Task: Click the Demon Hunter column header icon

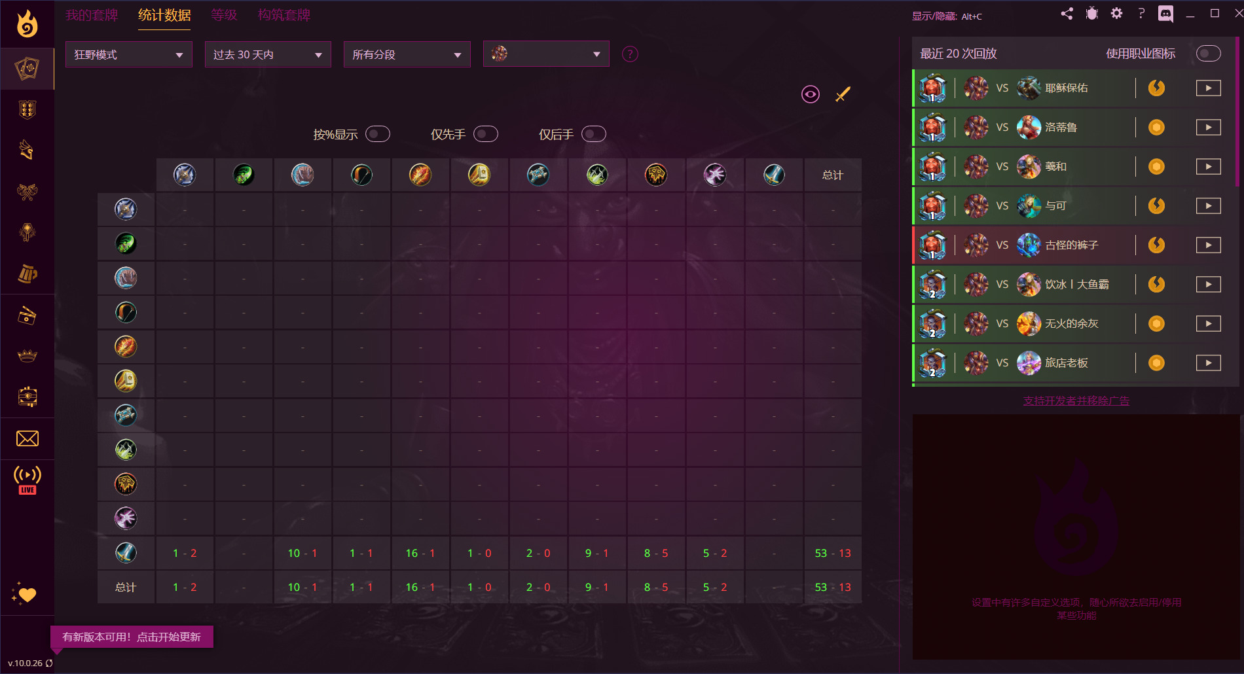Action: 244,175
